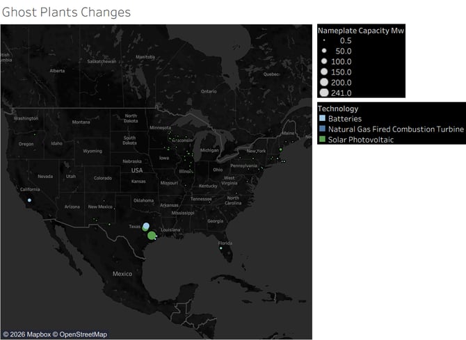
Task: Click the Ghost Plants Changes title
Action: [66, 13]
